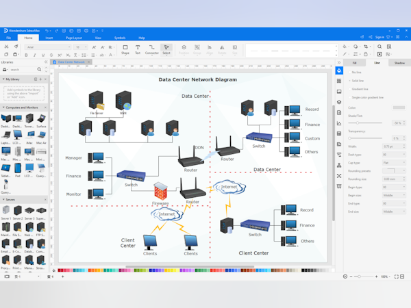Apply bold formatting
The image size is (411, 308).
(x=26, y=55)
